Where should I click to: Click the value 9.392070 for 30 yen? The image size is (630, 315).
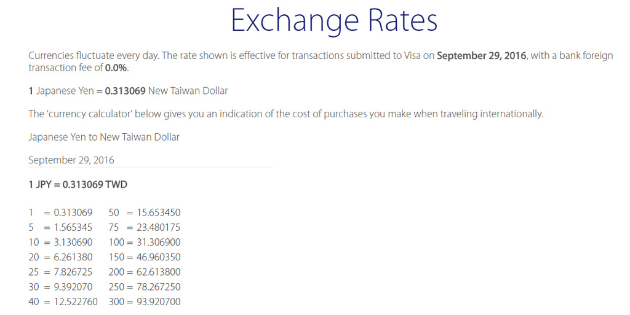[73, 287]
